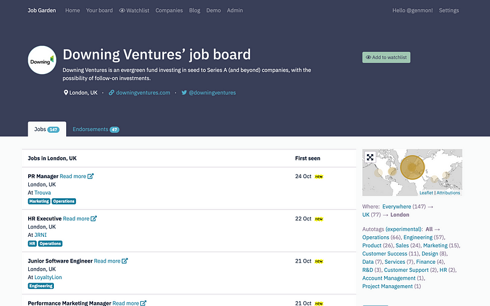This screenshot has width=490, height=306.
Task: Filter by Sales autotag
Action: tap(402, 245)
